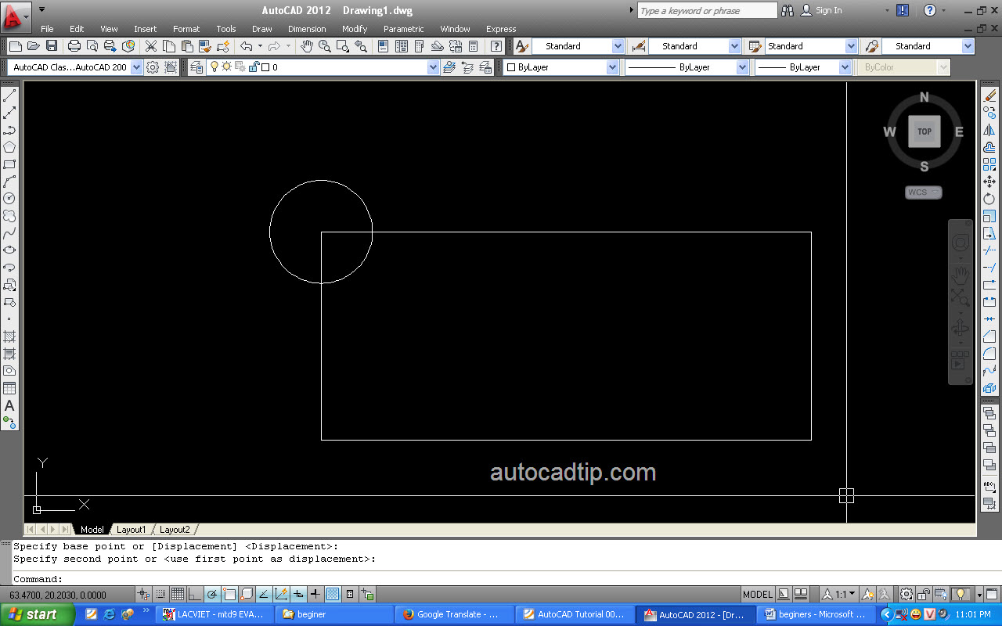Screen dimensions: 1002x626
Task: Activate the Pan hand tool
Action: (307, 46)
